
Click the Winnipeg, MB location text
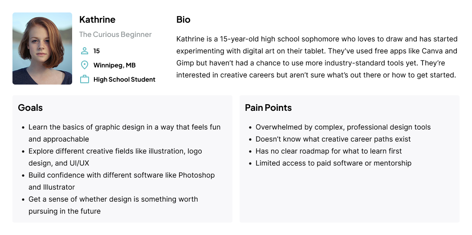coord(114,65)
